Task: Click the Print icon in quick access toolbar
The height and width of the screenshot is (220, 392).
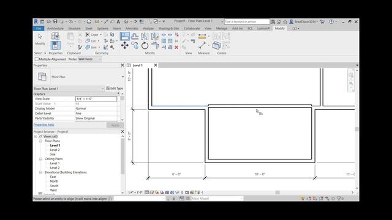Action: (x=89, y=22)
